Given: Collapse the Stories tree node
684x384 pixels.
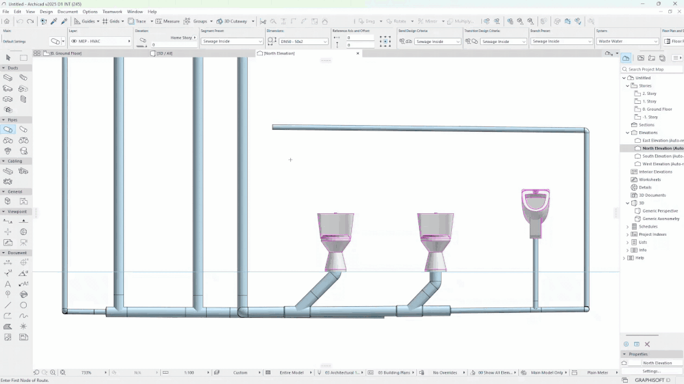Looking at the screenshot, I should (x=628, y=86).
